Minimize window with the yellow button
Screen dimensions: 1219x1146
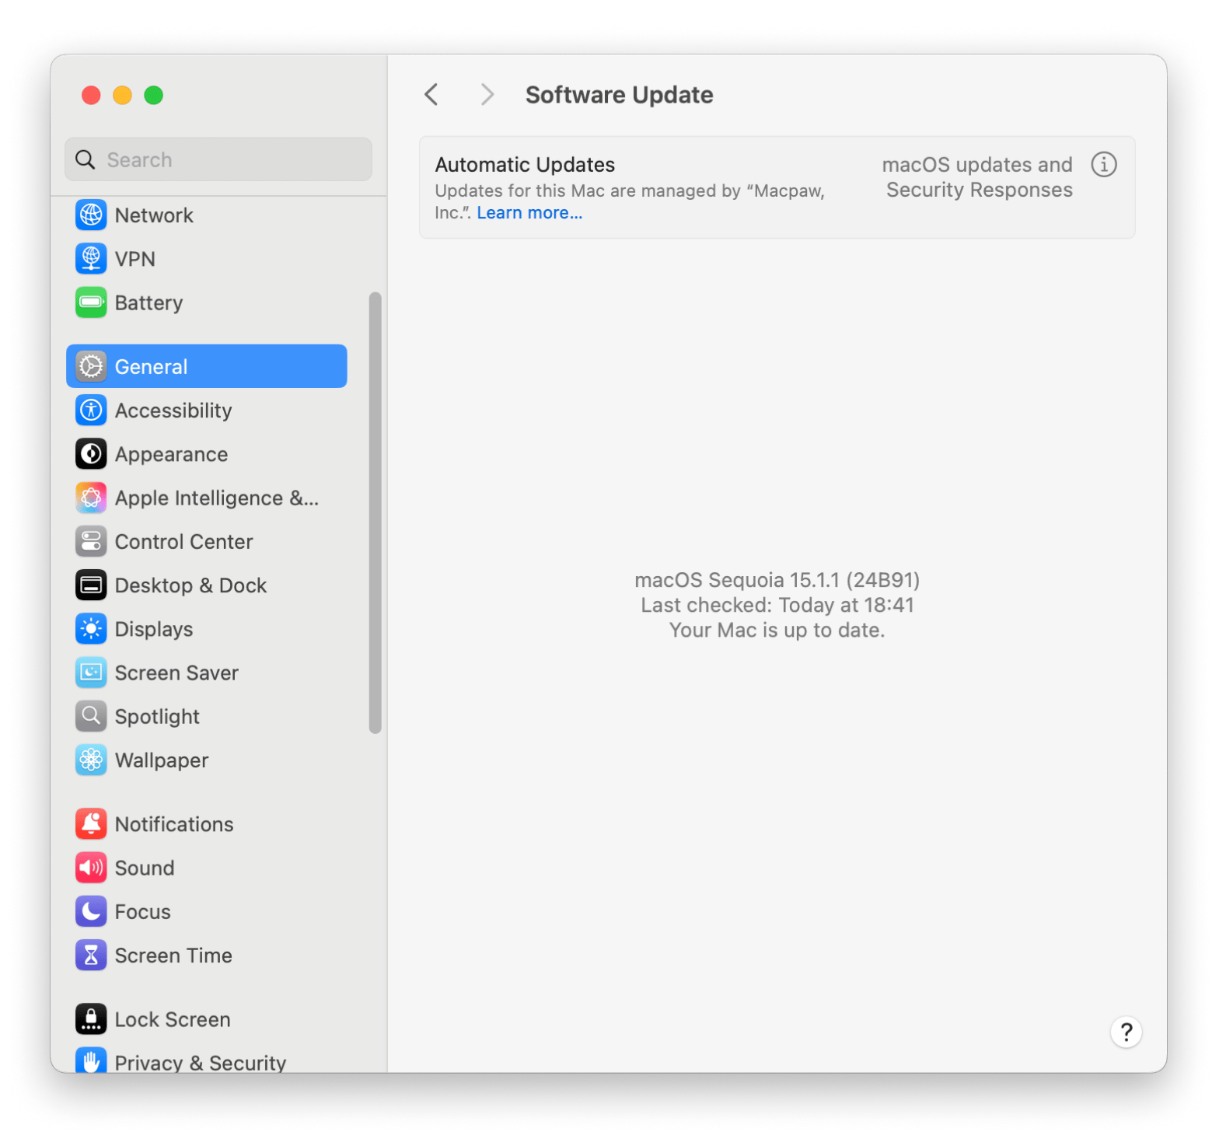(x=122, y=95)
